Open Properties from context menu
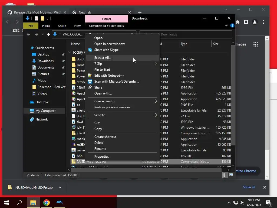 click(x=123, y=157)
